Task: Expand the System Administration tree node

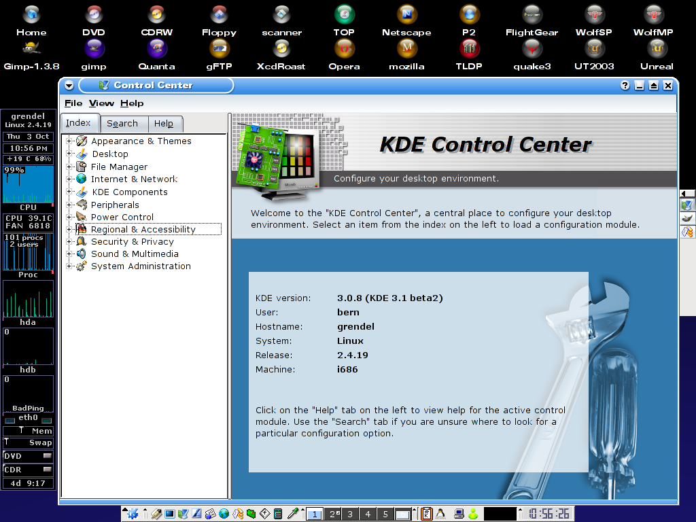Action: (x=69, y=266)
